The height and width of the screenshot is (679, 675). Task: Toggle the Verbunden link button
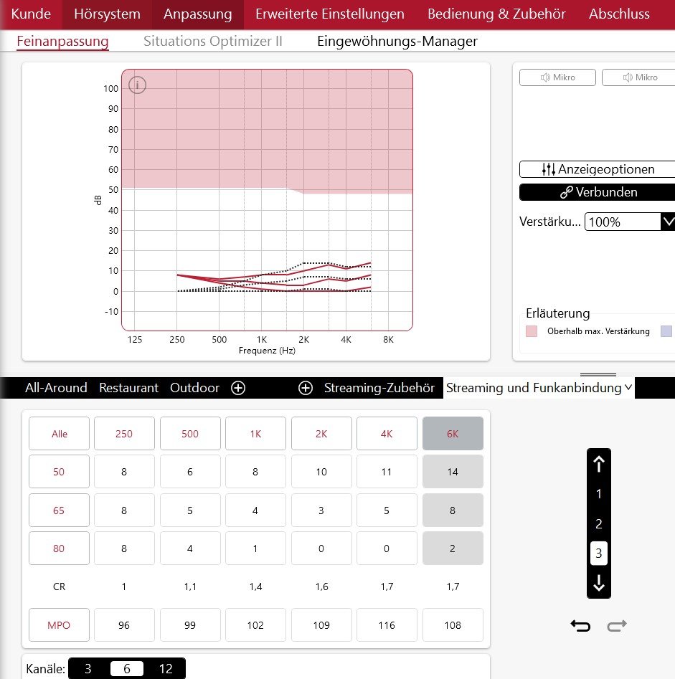pyautogui.click(x=597, y=192)
